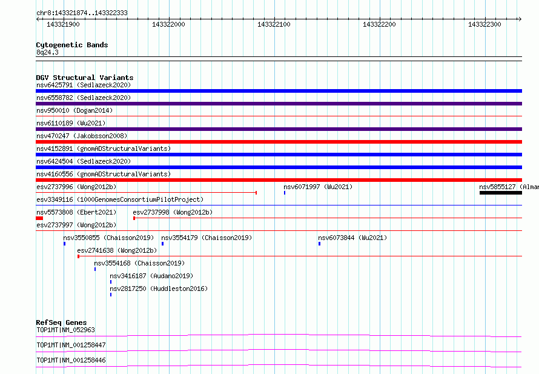
Task: Select the blue marker under nsv3550855
Action: pos(65,244)
